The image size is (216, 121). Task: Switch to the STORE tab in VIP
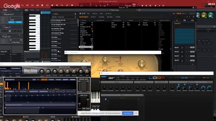tap(118, 17)
